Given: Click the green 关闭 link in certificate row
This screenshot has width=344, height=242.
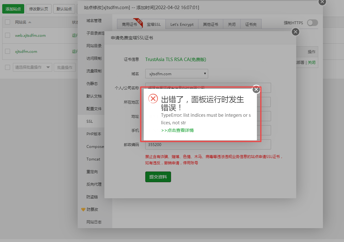Looking at the screenshot, I should pyautogui.click(x=312, y=62).
